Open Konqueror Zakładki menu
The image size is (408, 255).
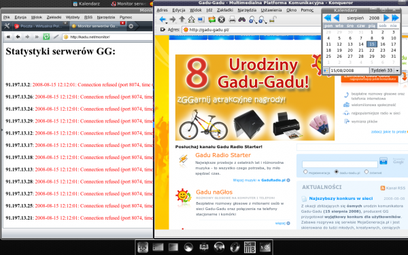coord(225,10)
